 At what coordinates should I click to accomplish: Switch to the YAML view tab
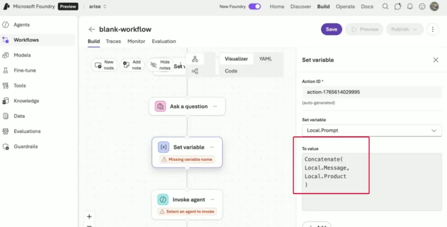click(x=265, y=59)
